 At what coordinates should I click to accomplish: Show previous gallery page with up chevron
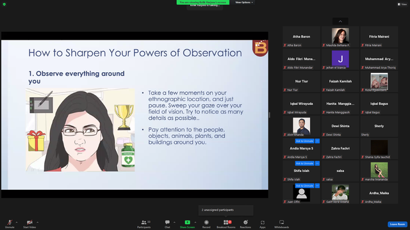click(340, 21)
